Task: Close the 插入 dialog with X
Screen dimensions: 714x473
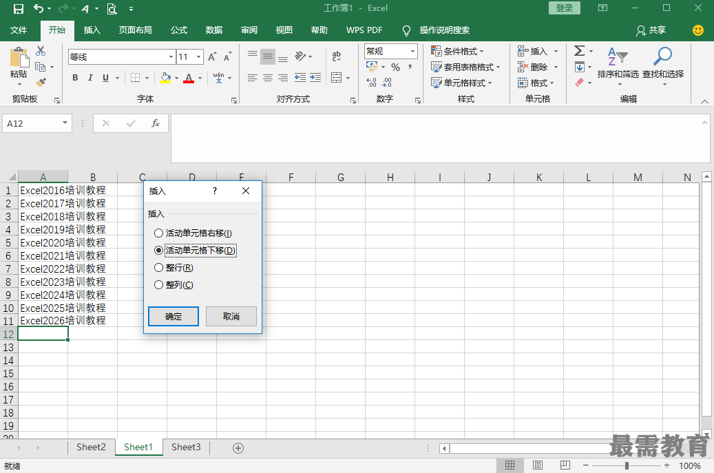Action: (246, 191)
